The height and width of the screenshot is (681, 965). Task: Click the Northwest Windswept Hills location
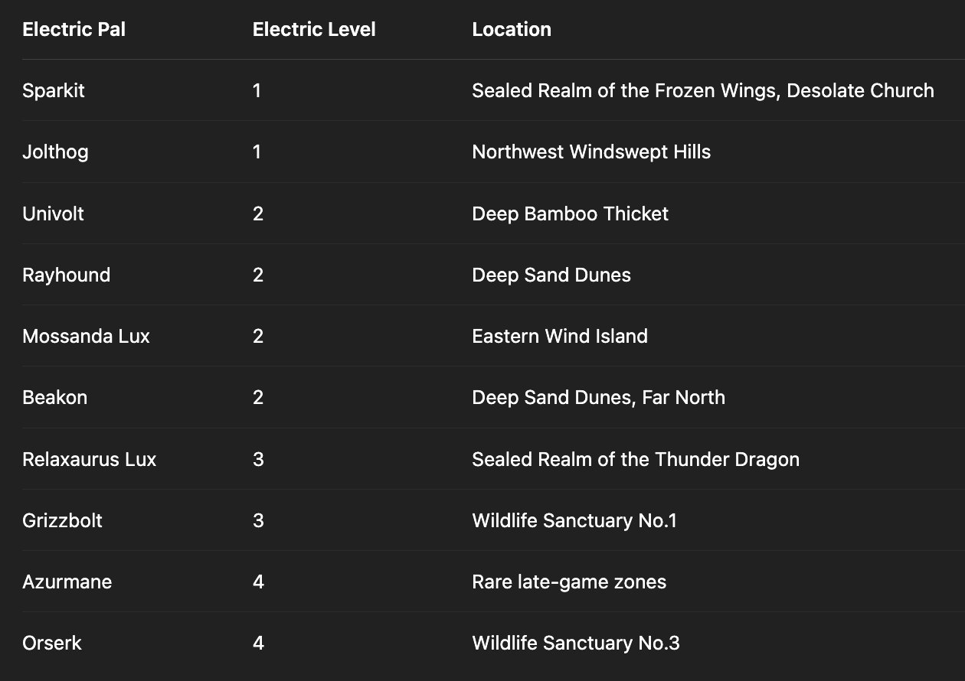coord(591,152)
